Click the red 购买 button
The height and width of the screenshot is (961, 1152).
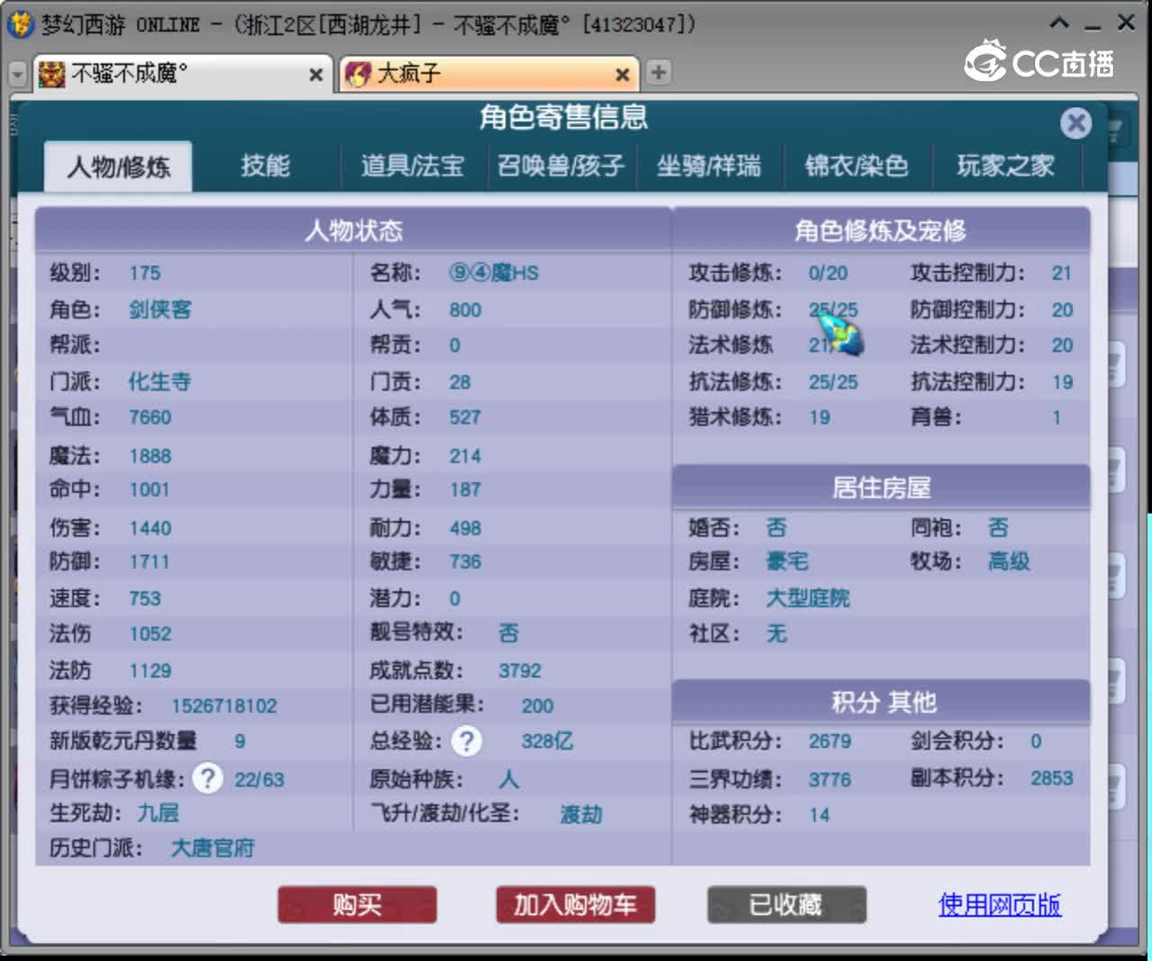357,905
